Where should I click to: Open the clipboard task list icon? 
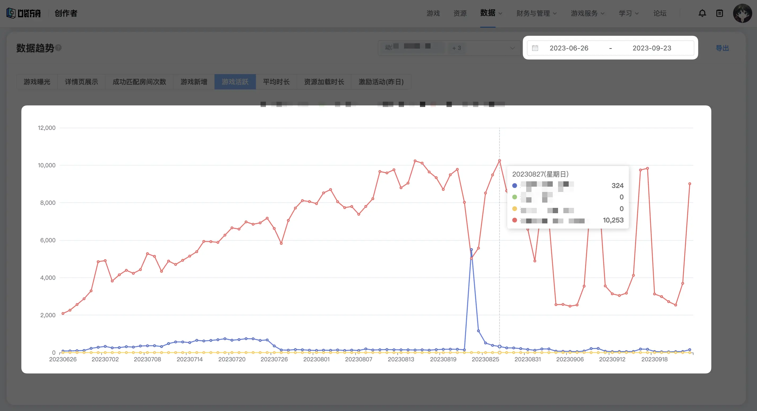pyautogui.click(x=719, y=13)
